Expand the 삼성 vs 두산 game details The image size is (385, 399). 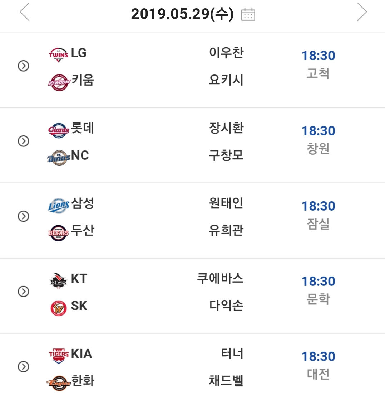tap(24, 216)
